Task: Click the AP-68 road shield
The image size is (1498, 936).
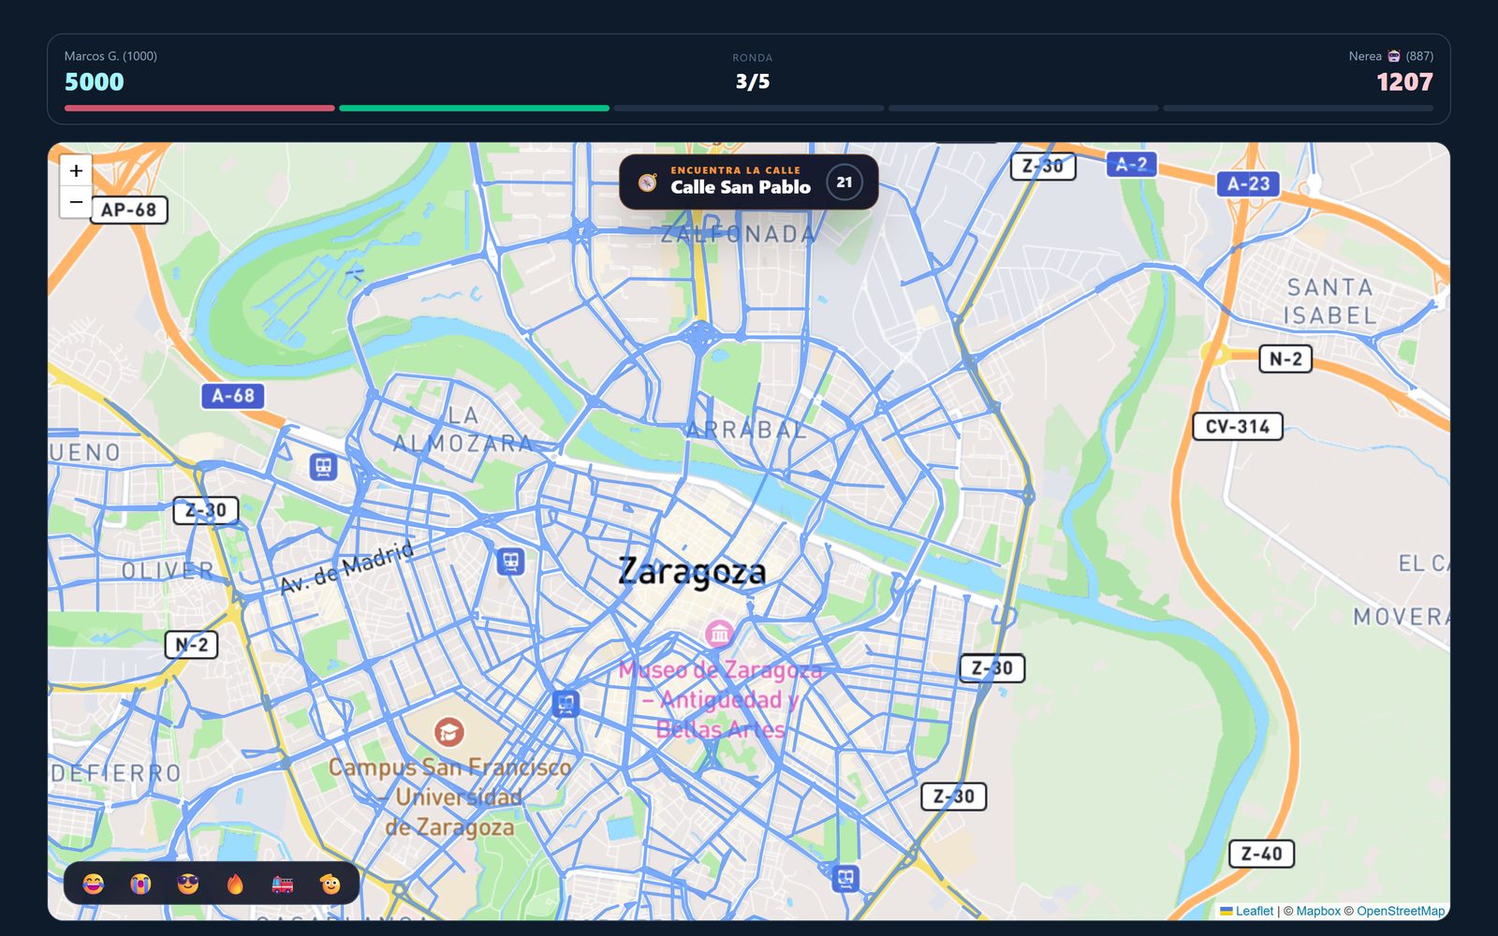Action: point(129,210)
